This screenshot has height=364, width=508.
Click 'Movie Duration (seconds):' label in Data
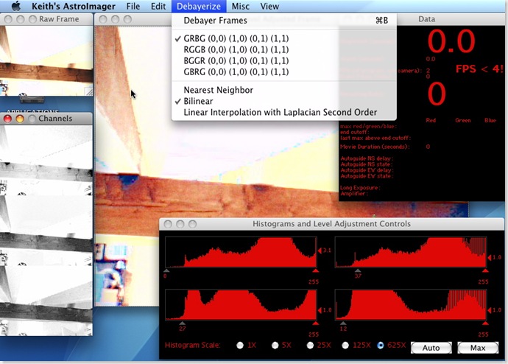(x=375, y=147)
